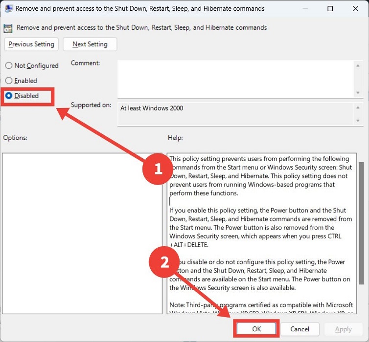Click the policy setting icon beside heading
The height and width of the screenshot is (342, 369).
coord(8,28)
